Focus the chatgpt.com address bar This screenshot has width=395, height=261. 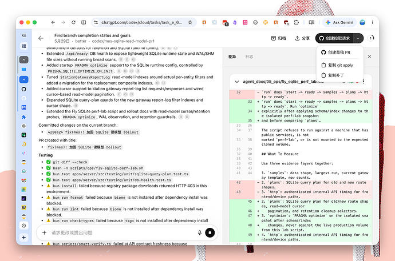[x=142, y=22]
